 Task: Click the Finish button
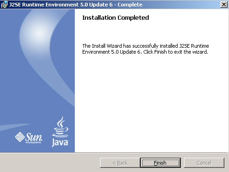[x=160, y=163]
